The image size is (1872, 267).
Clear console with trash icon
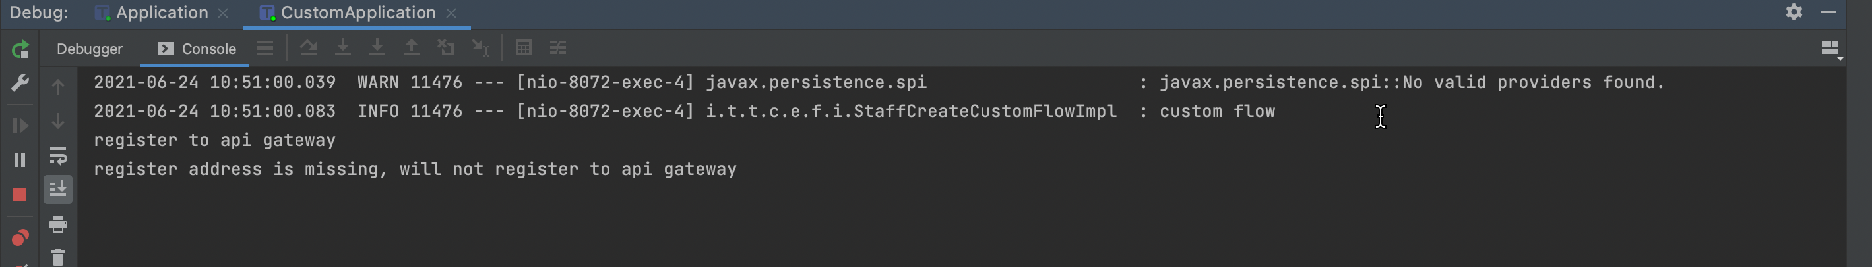point(58,257)
